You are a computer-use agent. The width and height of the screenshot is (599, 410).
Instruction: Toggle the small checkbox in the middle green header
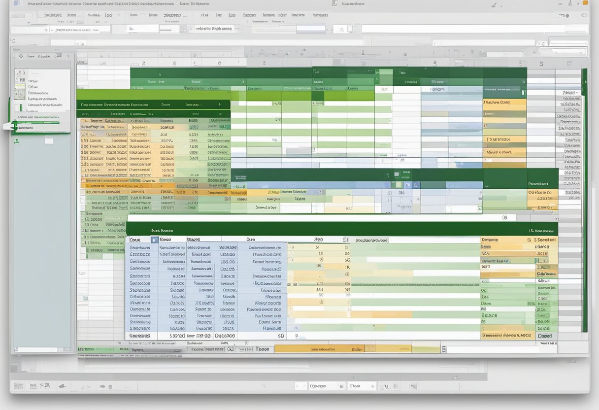395,174
